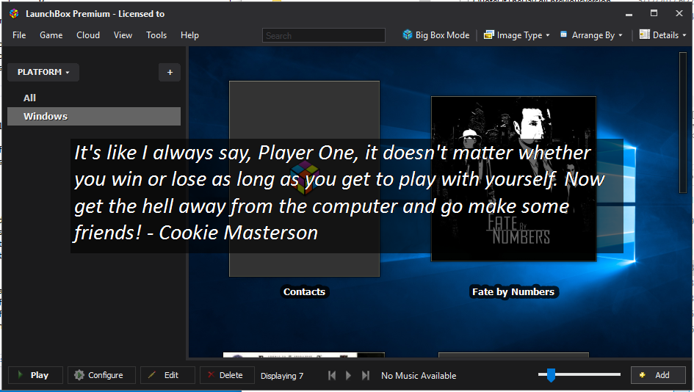The height and width of the screenshot is (392, 694).
Task: Select the Contacts game box
Action: pyautogui.click(x=304, y=178)
